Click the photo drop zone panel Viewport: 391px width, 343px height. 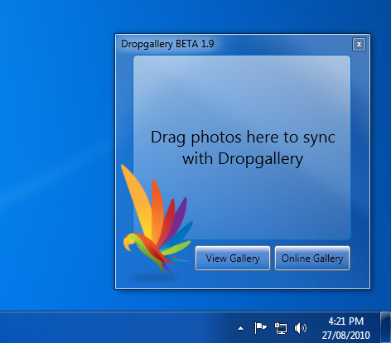click(242, 147)
